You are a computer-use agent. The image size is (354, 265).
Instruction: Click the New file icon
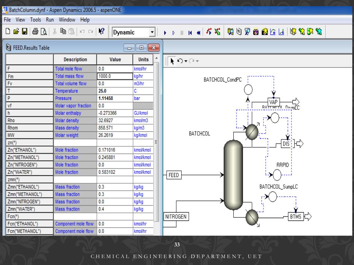pyautogui.click(x=8, y=32)
